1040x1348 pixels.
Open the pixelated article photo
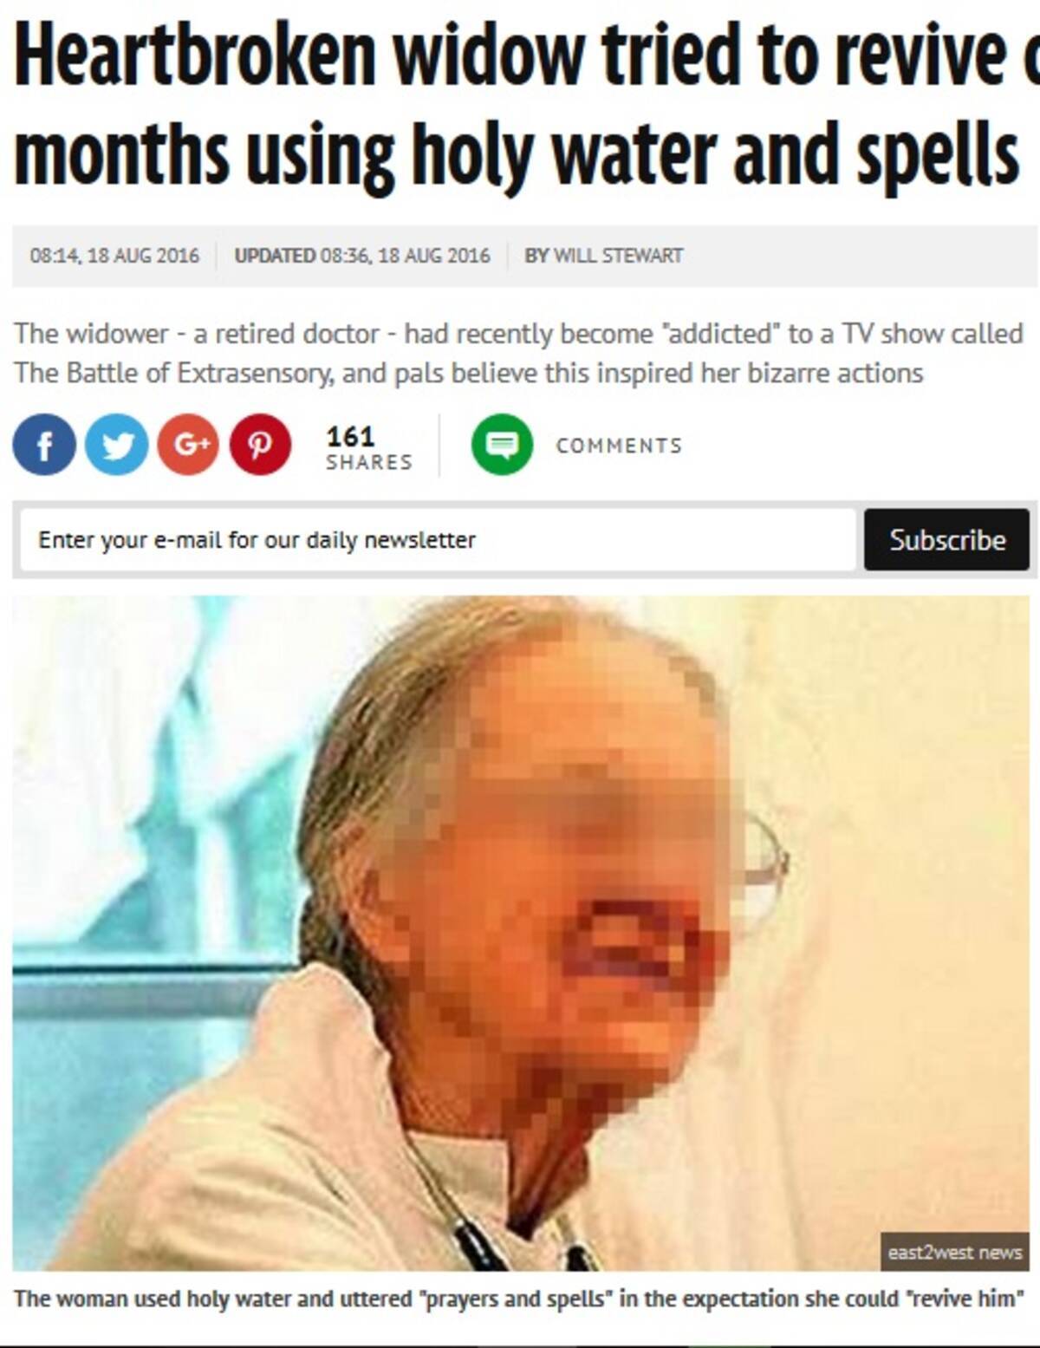click(x=521, y=933)
